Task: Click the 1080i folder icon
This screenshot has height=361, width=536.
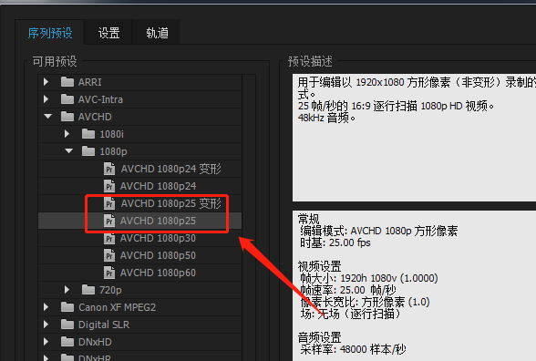Action: click(88, 134)
